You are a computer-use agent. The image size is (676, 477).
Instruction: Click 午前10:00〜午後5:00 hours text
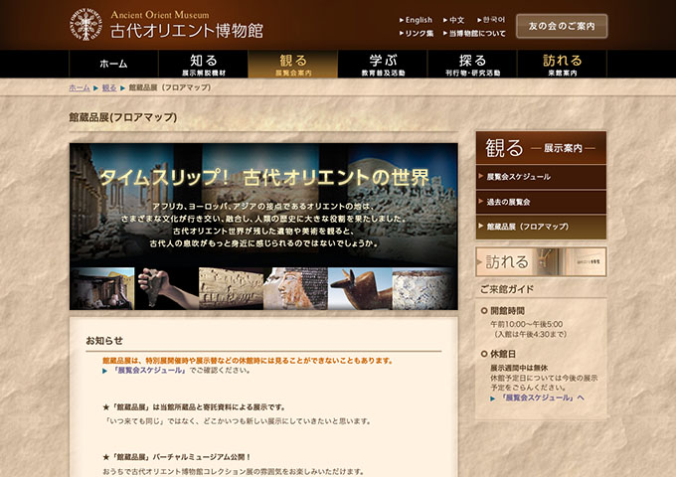coord(527,324)
